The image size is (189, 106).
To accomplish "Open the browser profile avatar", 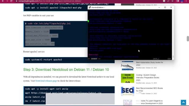I will (x=182, y=1).
